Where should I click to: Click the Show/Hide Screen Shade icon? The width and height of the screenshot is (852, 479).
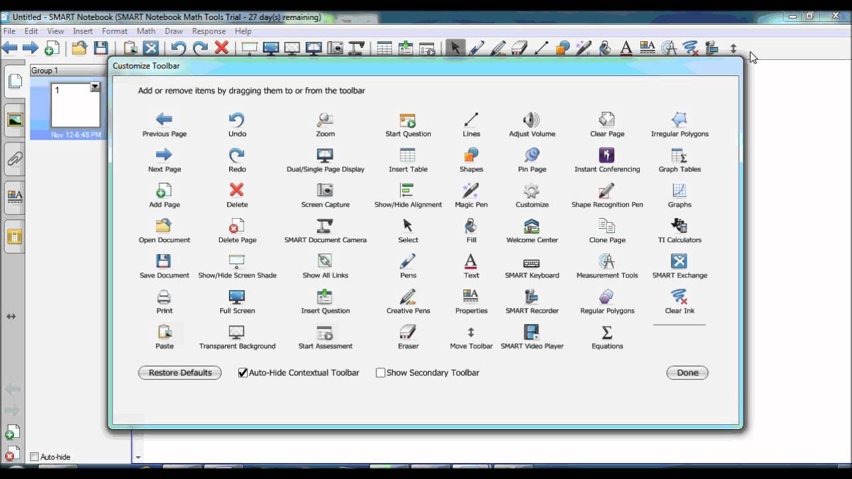pos(237,261)
